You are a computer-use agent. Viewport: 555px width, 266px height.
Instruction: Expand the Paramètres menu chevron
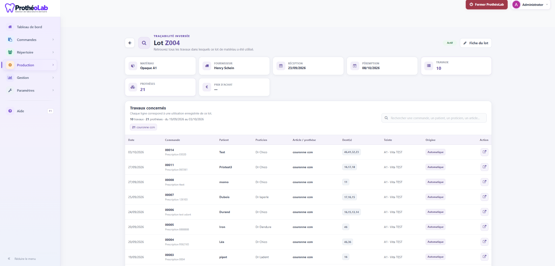53,90
